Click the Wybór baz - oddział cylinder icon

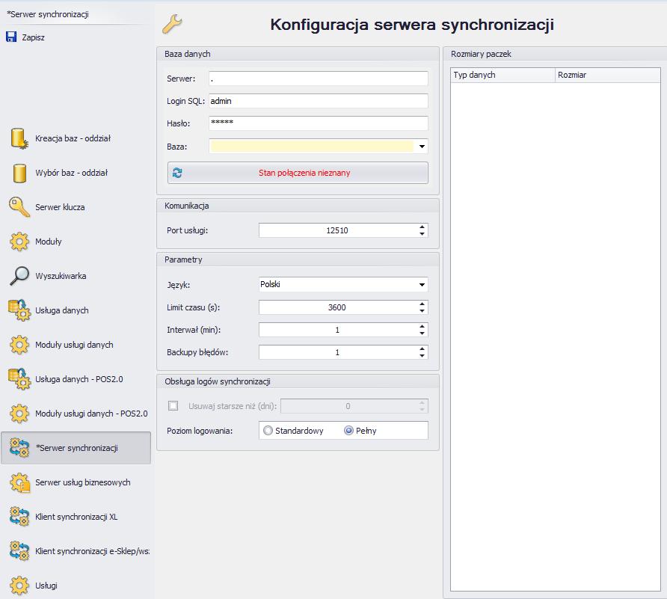[x=19, y=173]
